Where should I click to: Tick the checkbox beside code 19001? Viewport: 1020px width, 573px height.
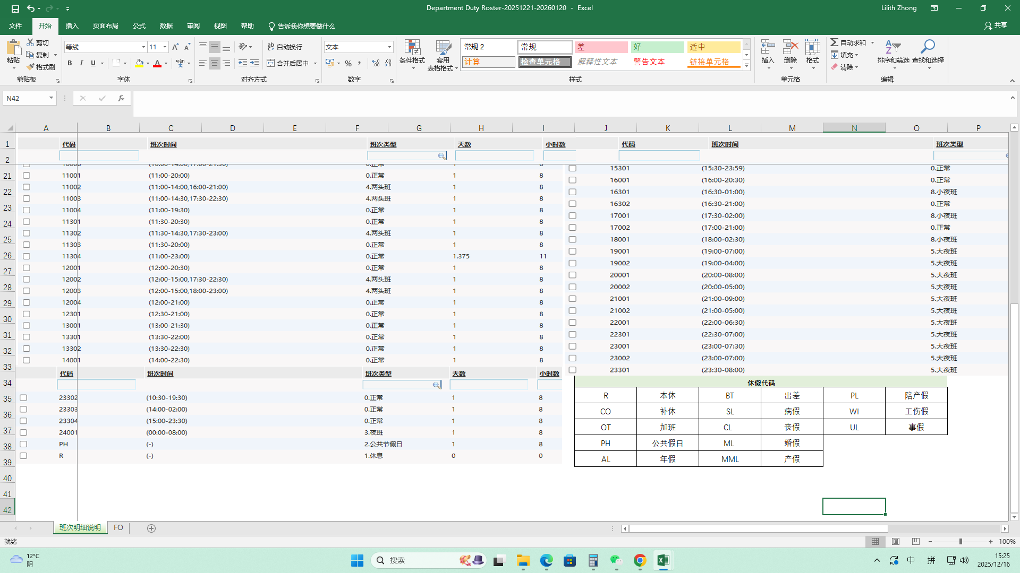coord(573,251)
